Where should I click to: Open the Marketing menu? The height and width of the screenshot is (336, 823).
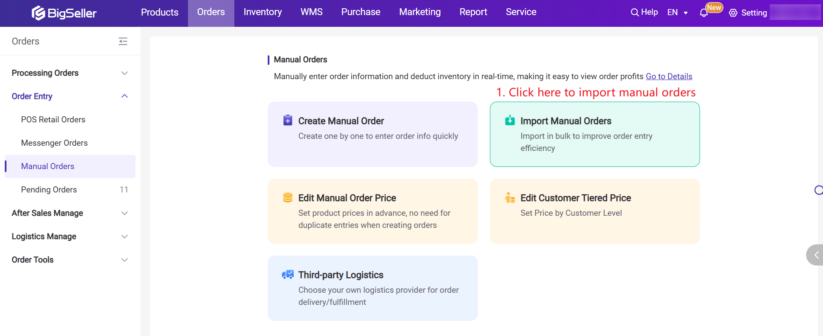pyautogui.click(x=420, y=12)
